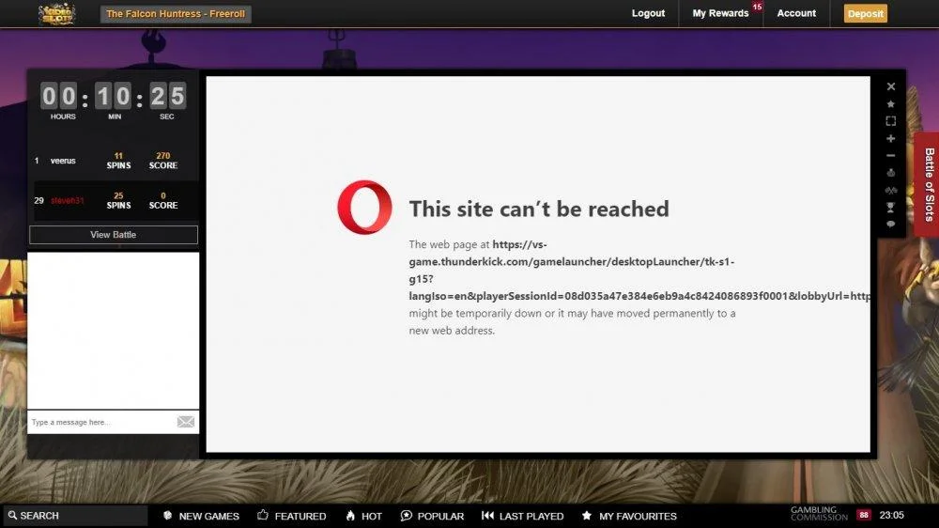Click the Featured thumbs-up icon
This screenshot has height=528, width=939.
coord(262,515)
